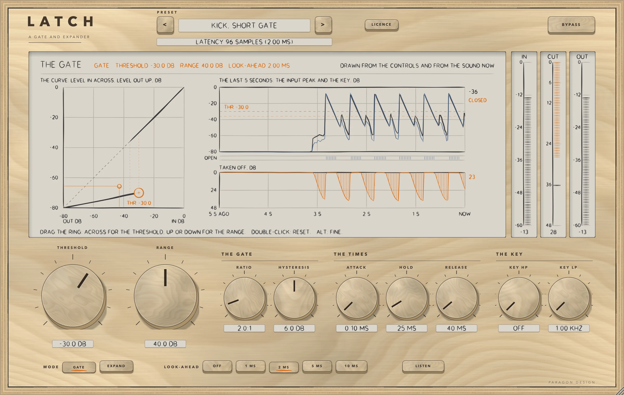Click the Key HP OFF value field
Image resolution: width=624 pixels, height=395 pixels.
pyautogui.click(x=519, y=328)
